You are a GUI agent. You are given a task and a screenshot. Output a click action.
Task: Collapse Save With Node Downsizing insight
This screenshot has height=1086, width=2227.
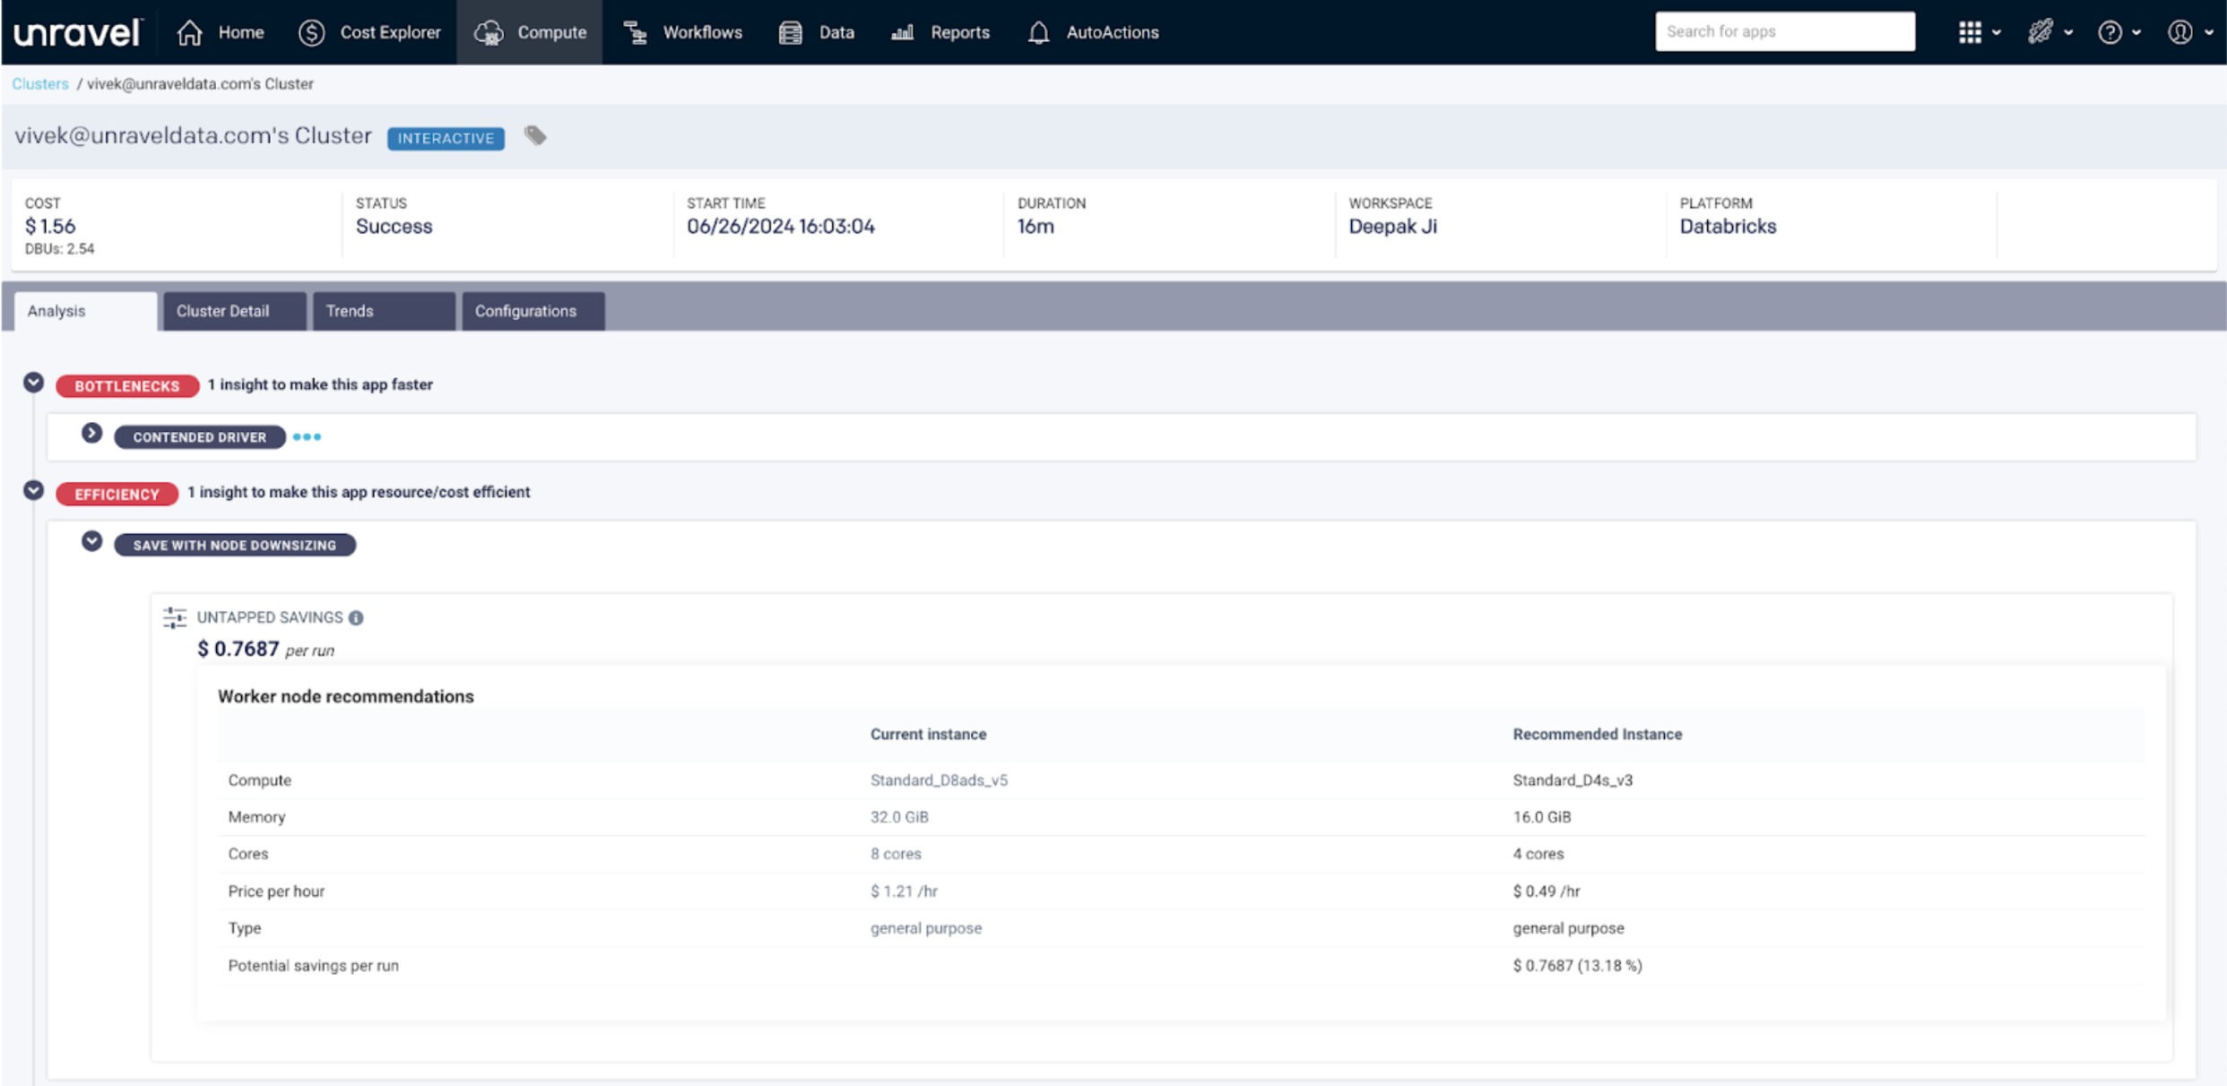coord(91,542)
